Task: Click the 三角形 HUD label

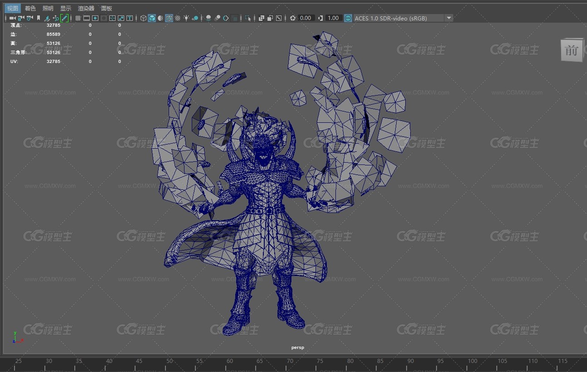Action: pyautogui.click(x=18, y=52)
